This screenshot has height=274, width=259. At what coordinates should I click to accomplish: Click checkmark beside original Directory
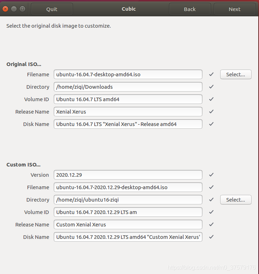click(x=211, y=87)
